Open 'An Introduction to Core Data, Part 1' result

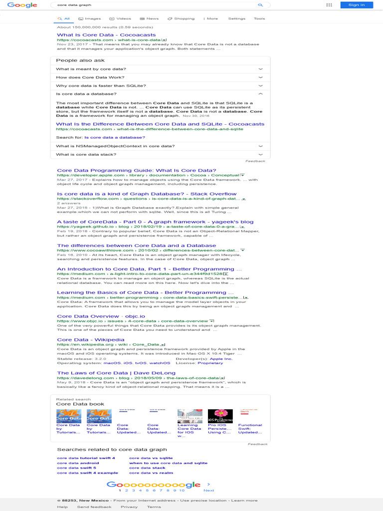tap(149, 269)
